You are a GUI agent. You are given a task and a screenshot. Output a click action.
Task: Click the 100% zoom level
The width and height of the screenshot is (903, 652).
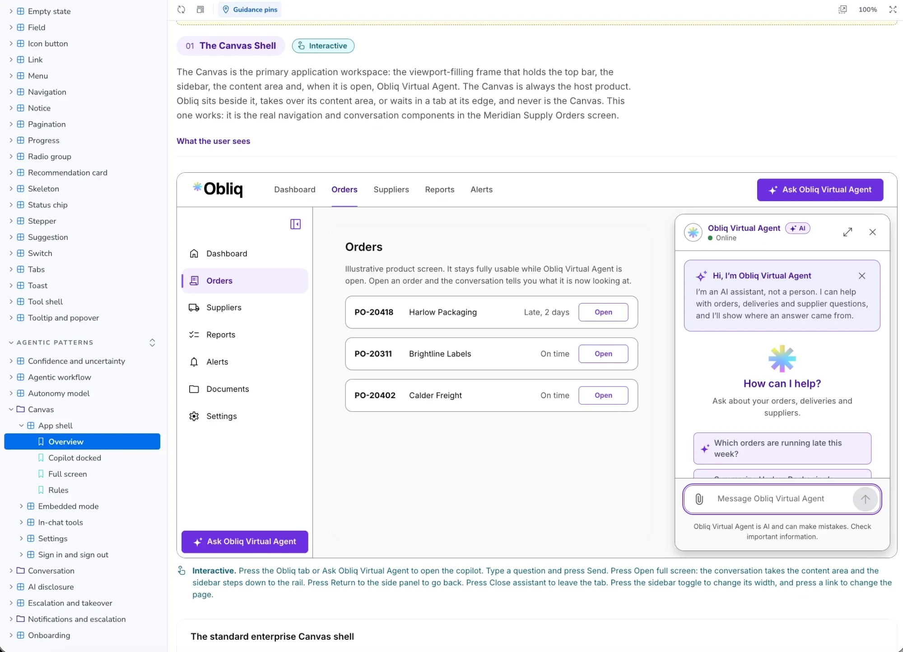click(867, 9)
